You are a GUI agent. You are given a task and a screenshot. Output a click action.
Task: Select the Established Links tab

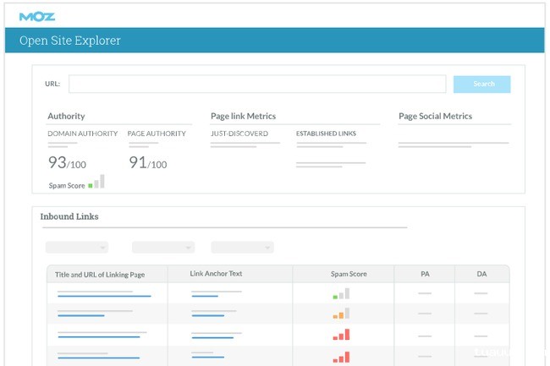click(x=326, y=134)
